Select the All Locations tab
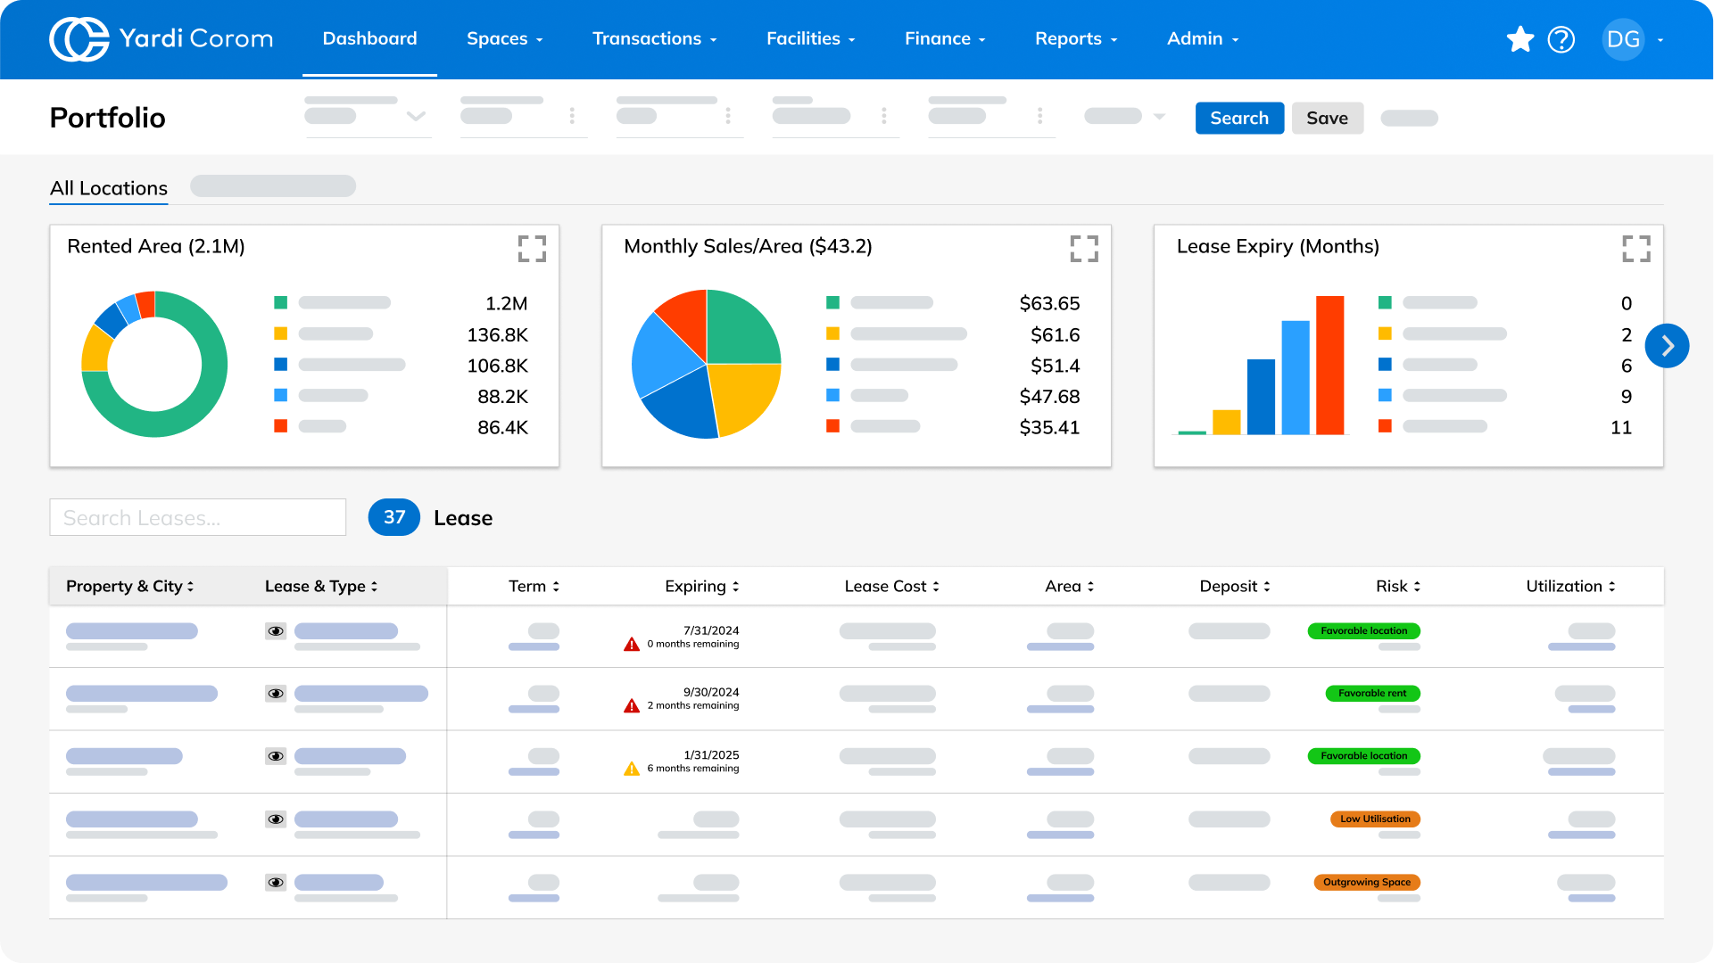The width and height of the screenshot is (1714, 963). 109,188
